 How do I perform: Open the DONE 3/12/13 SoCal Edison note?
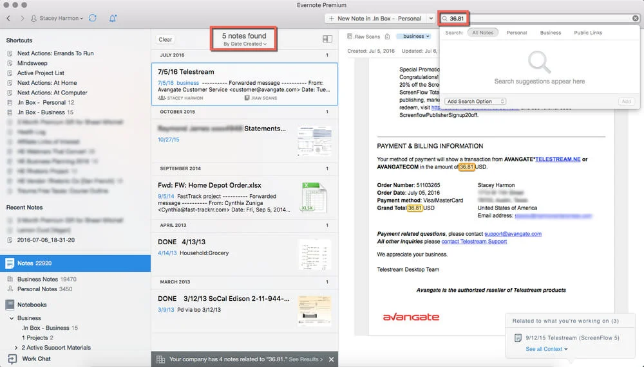click(244, 310)
